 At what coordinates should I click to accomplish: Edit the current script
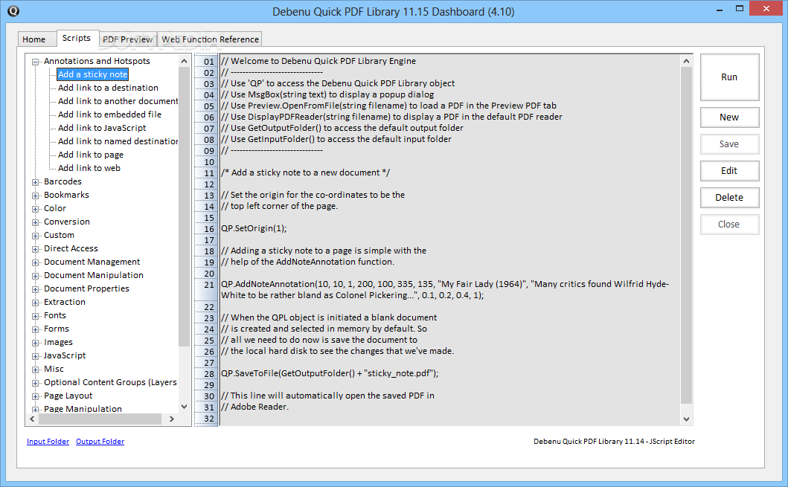click(728, 170)
